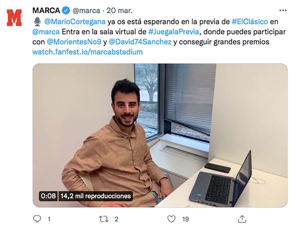Click the blue verified badge
This screenshot has width=296, height=228.
coord(66,10)
